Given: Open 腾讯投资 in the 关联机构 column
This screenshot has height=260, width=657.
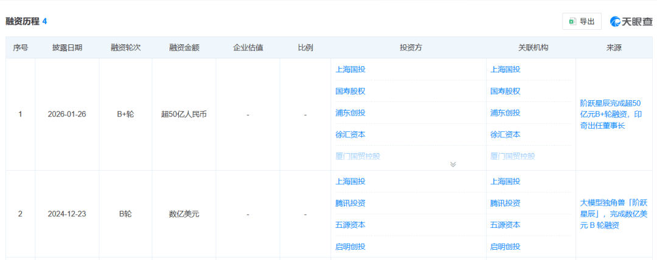Looking at the screenshot, I should (506, 203).
